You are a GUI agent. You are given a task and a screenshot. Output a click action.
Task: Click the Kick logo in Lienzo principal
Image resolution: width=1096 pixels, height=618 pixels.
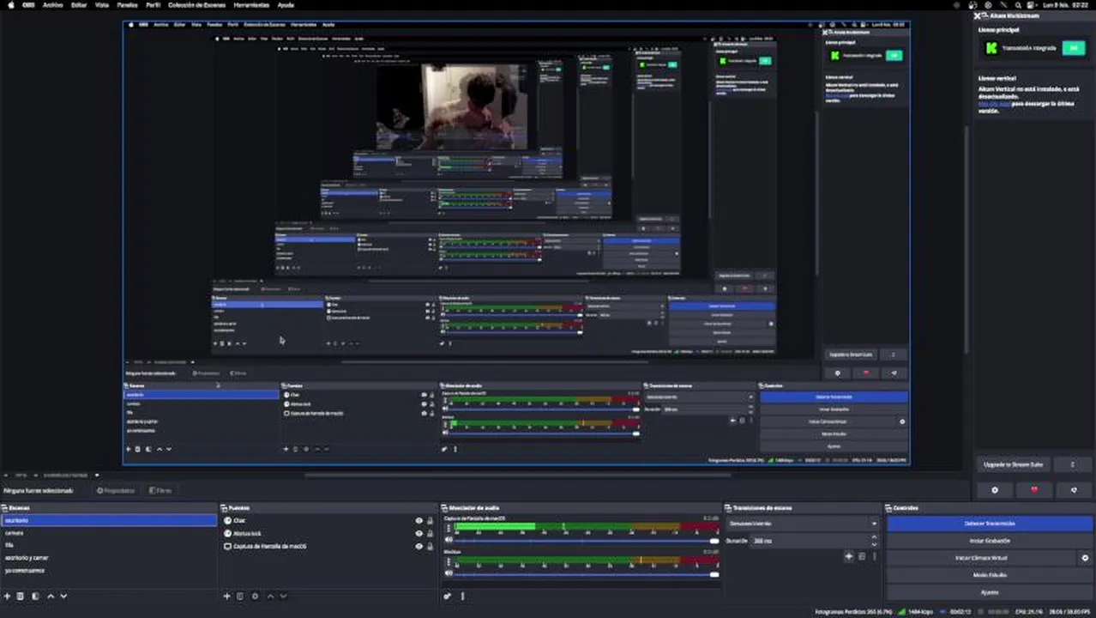tap(991, 48)
